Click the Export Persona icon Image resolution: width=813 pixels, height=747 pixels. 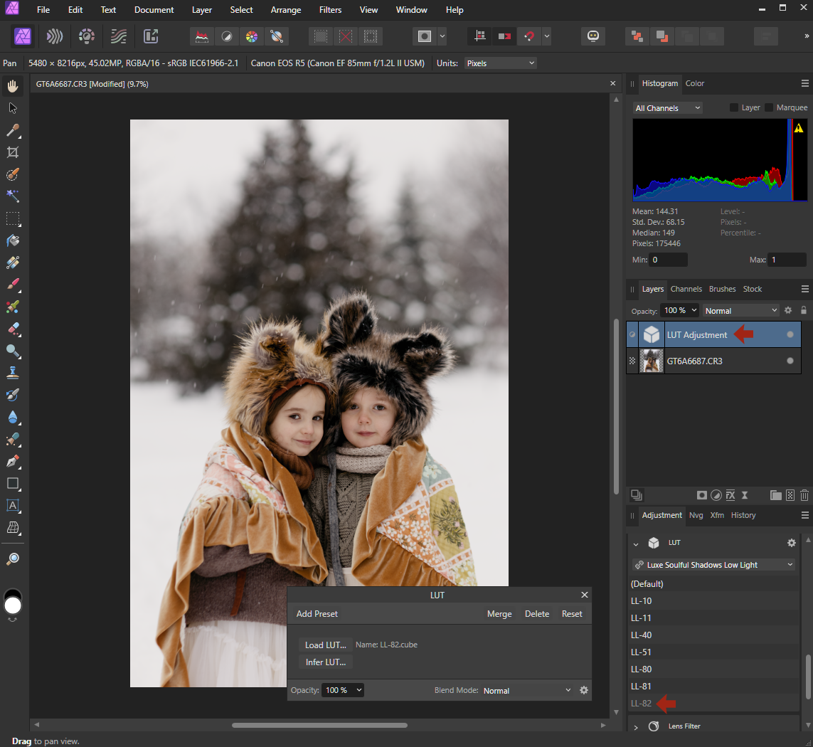tap(150, 36)
